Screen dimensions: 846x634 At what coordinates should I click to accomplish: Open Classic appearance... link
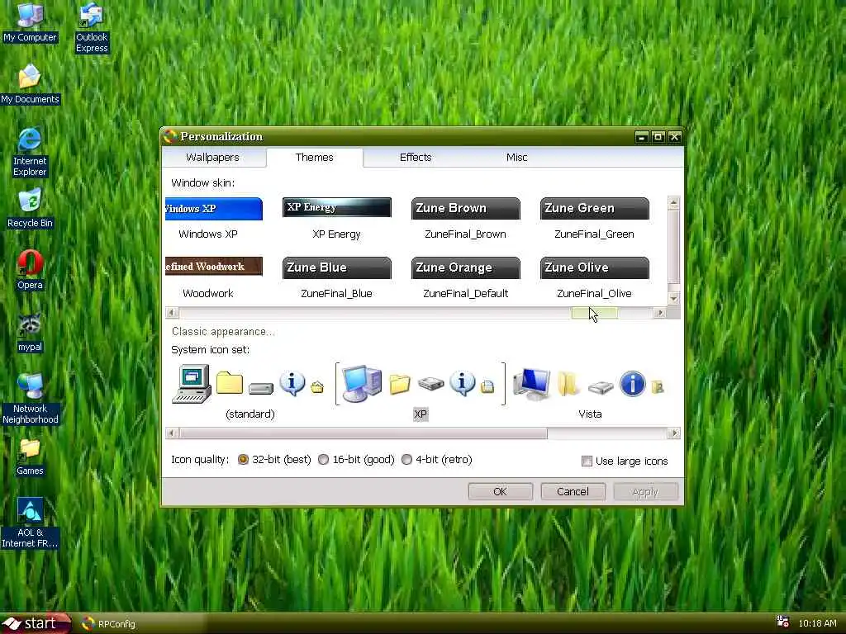click(x=223, y=332)
